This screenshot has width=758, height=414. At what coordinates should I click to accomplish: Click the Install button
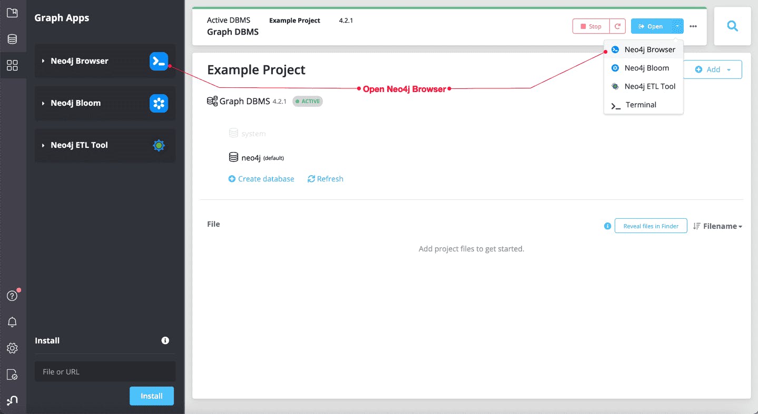[152, 396]
